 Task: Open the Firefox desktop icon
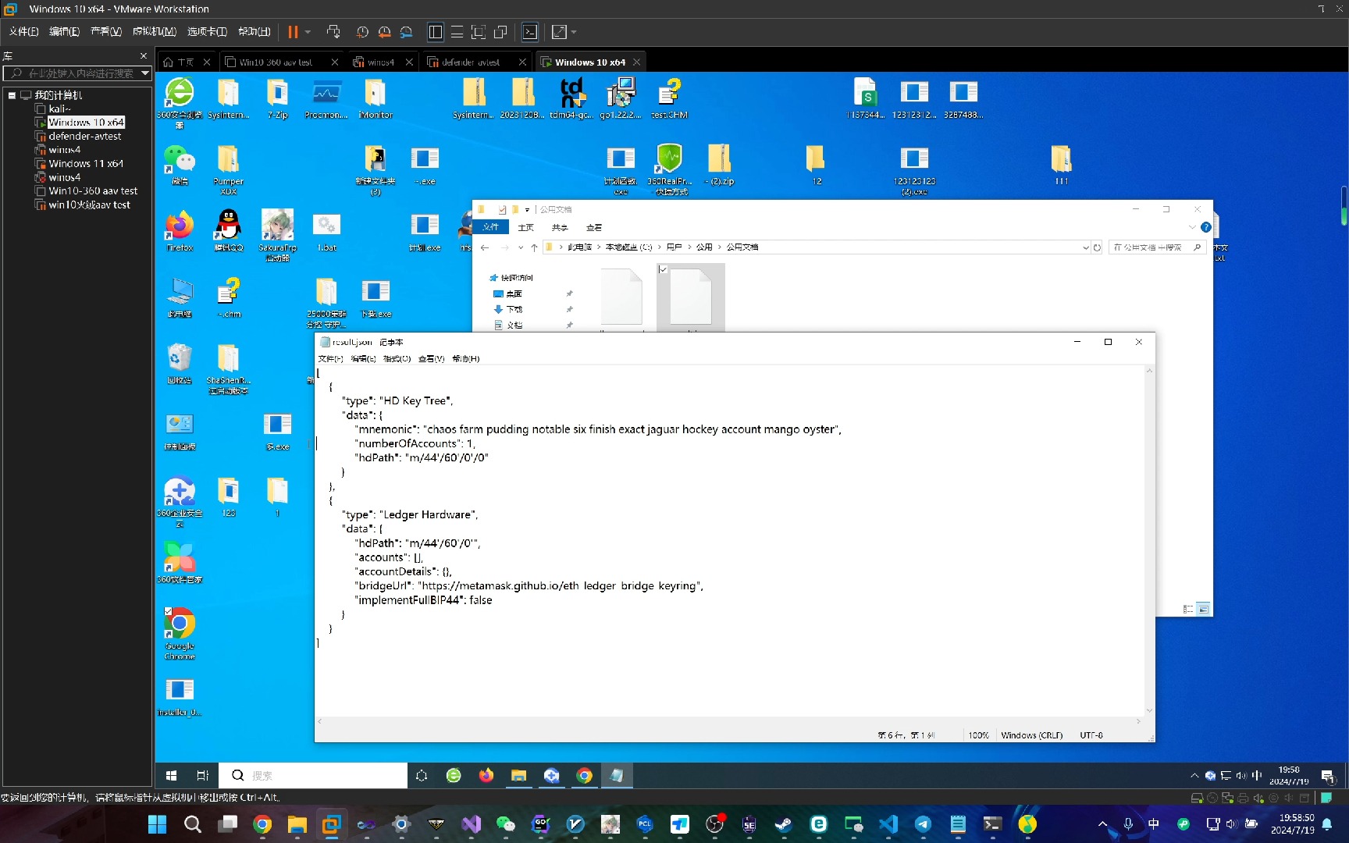(x=180, y=231)
